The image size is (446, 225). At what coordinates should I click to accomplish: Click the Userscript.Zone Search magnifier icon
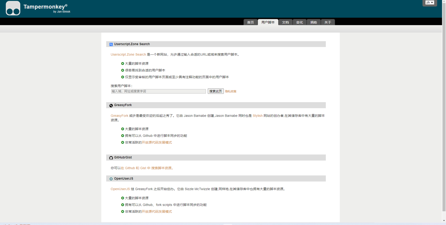(111, 44)
